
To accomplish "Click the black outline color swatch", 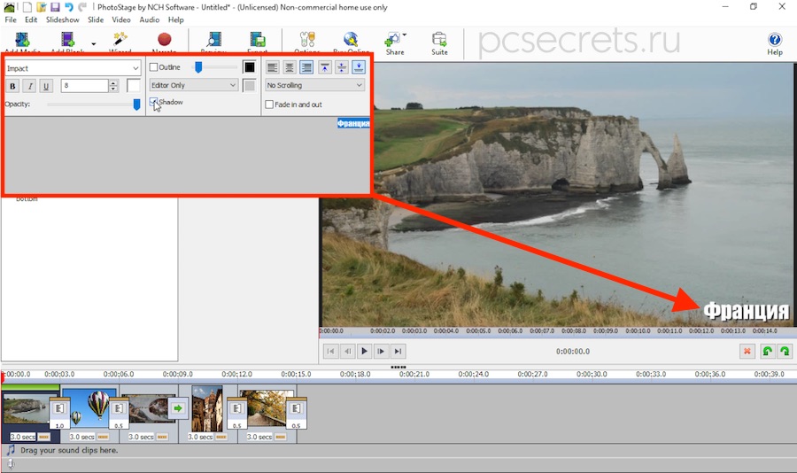I will tap(249, 67).
